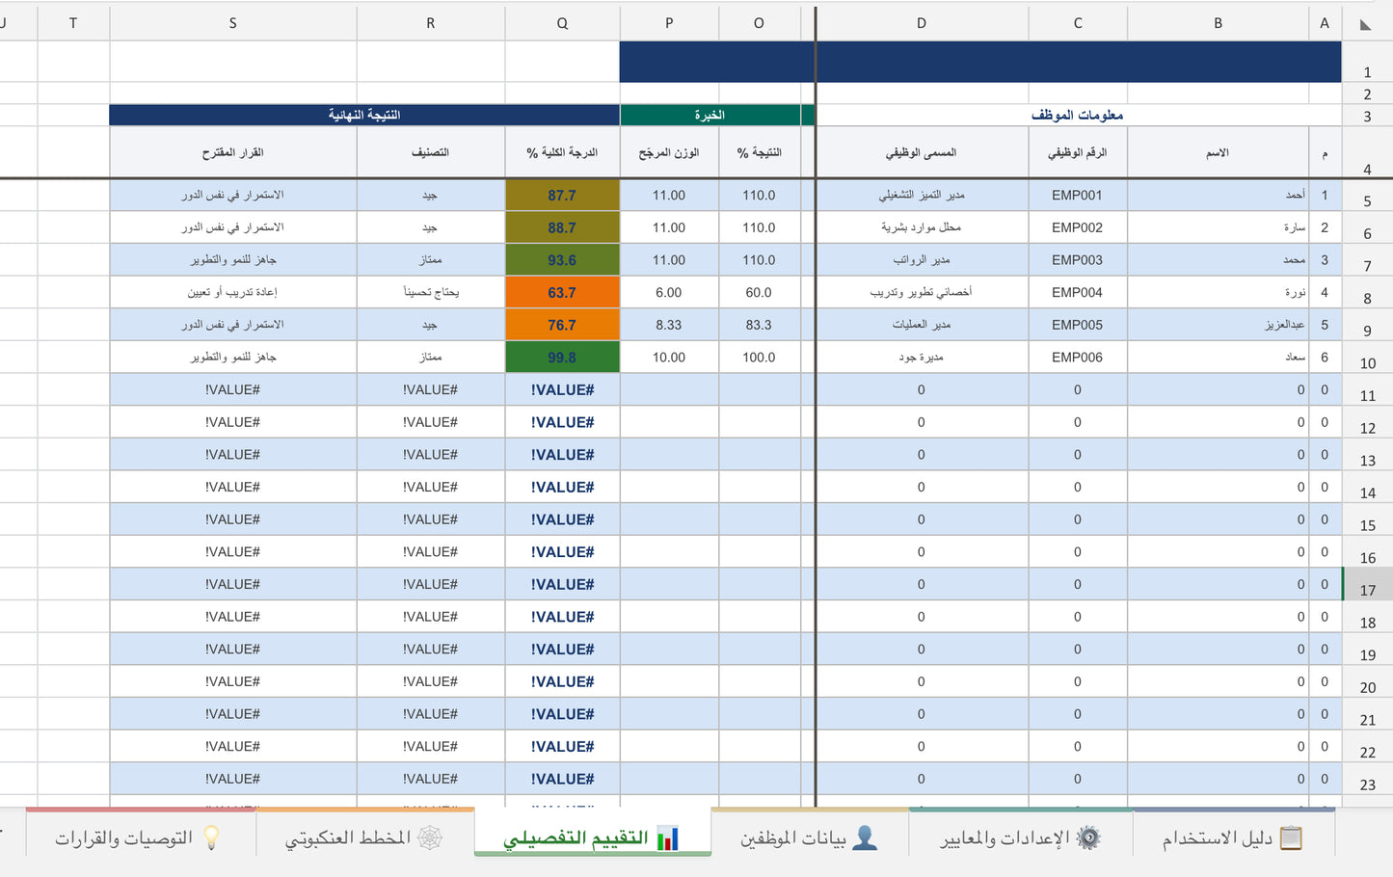
Task: Select the 83.3 result cell
Action: 759,325
